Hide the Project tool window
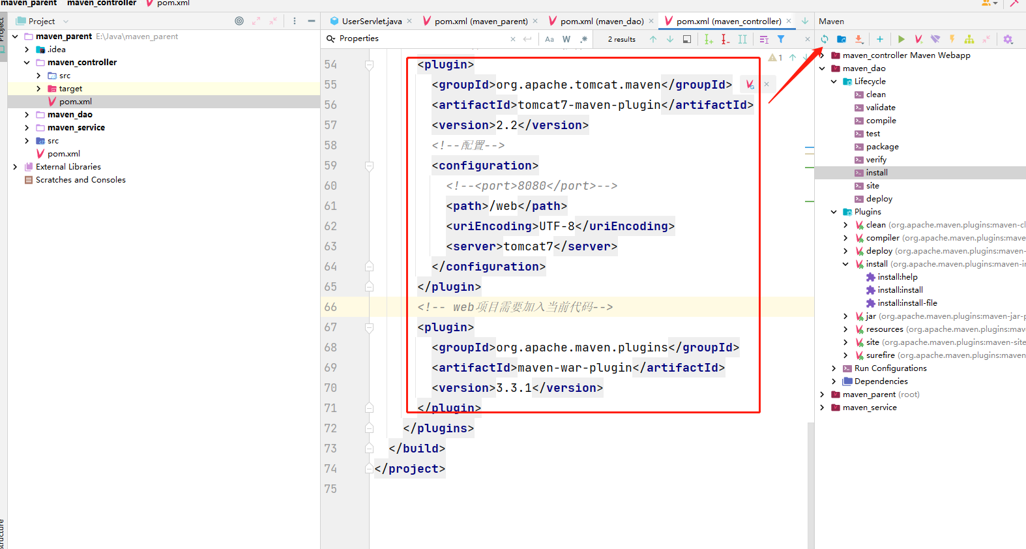 tap(312, 21)
